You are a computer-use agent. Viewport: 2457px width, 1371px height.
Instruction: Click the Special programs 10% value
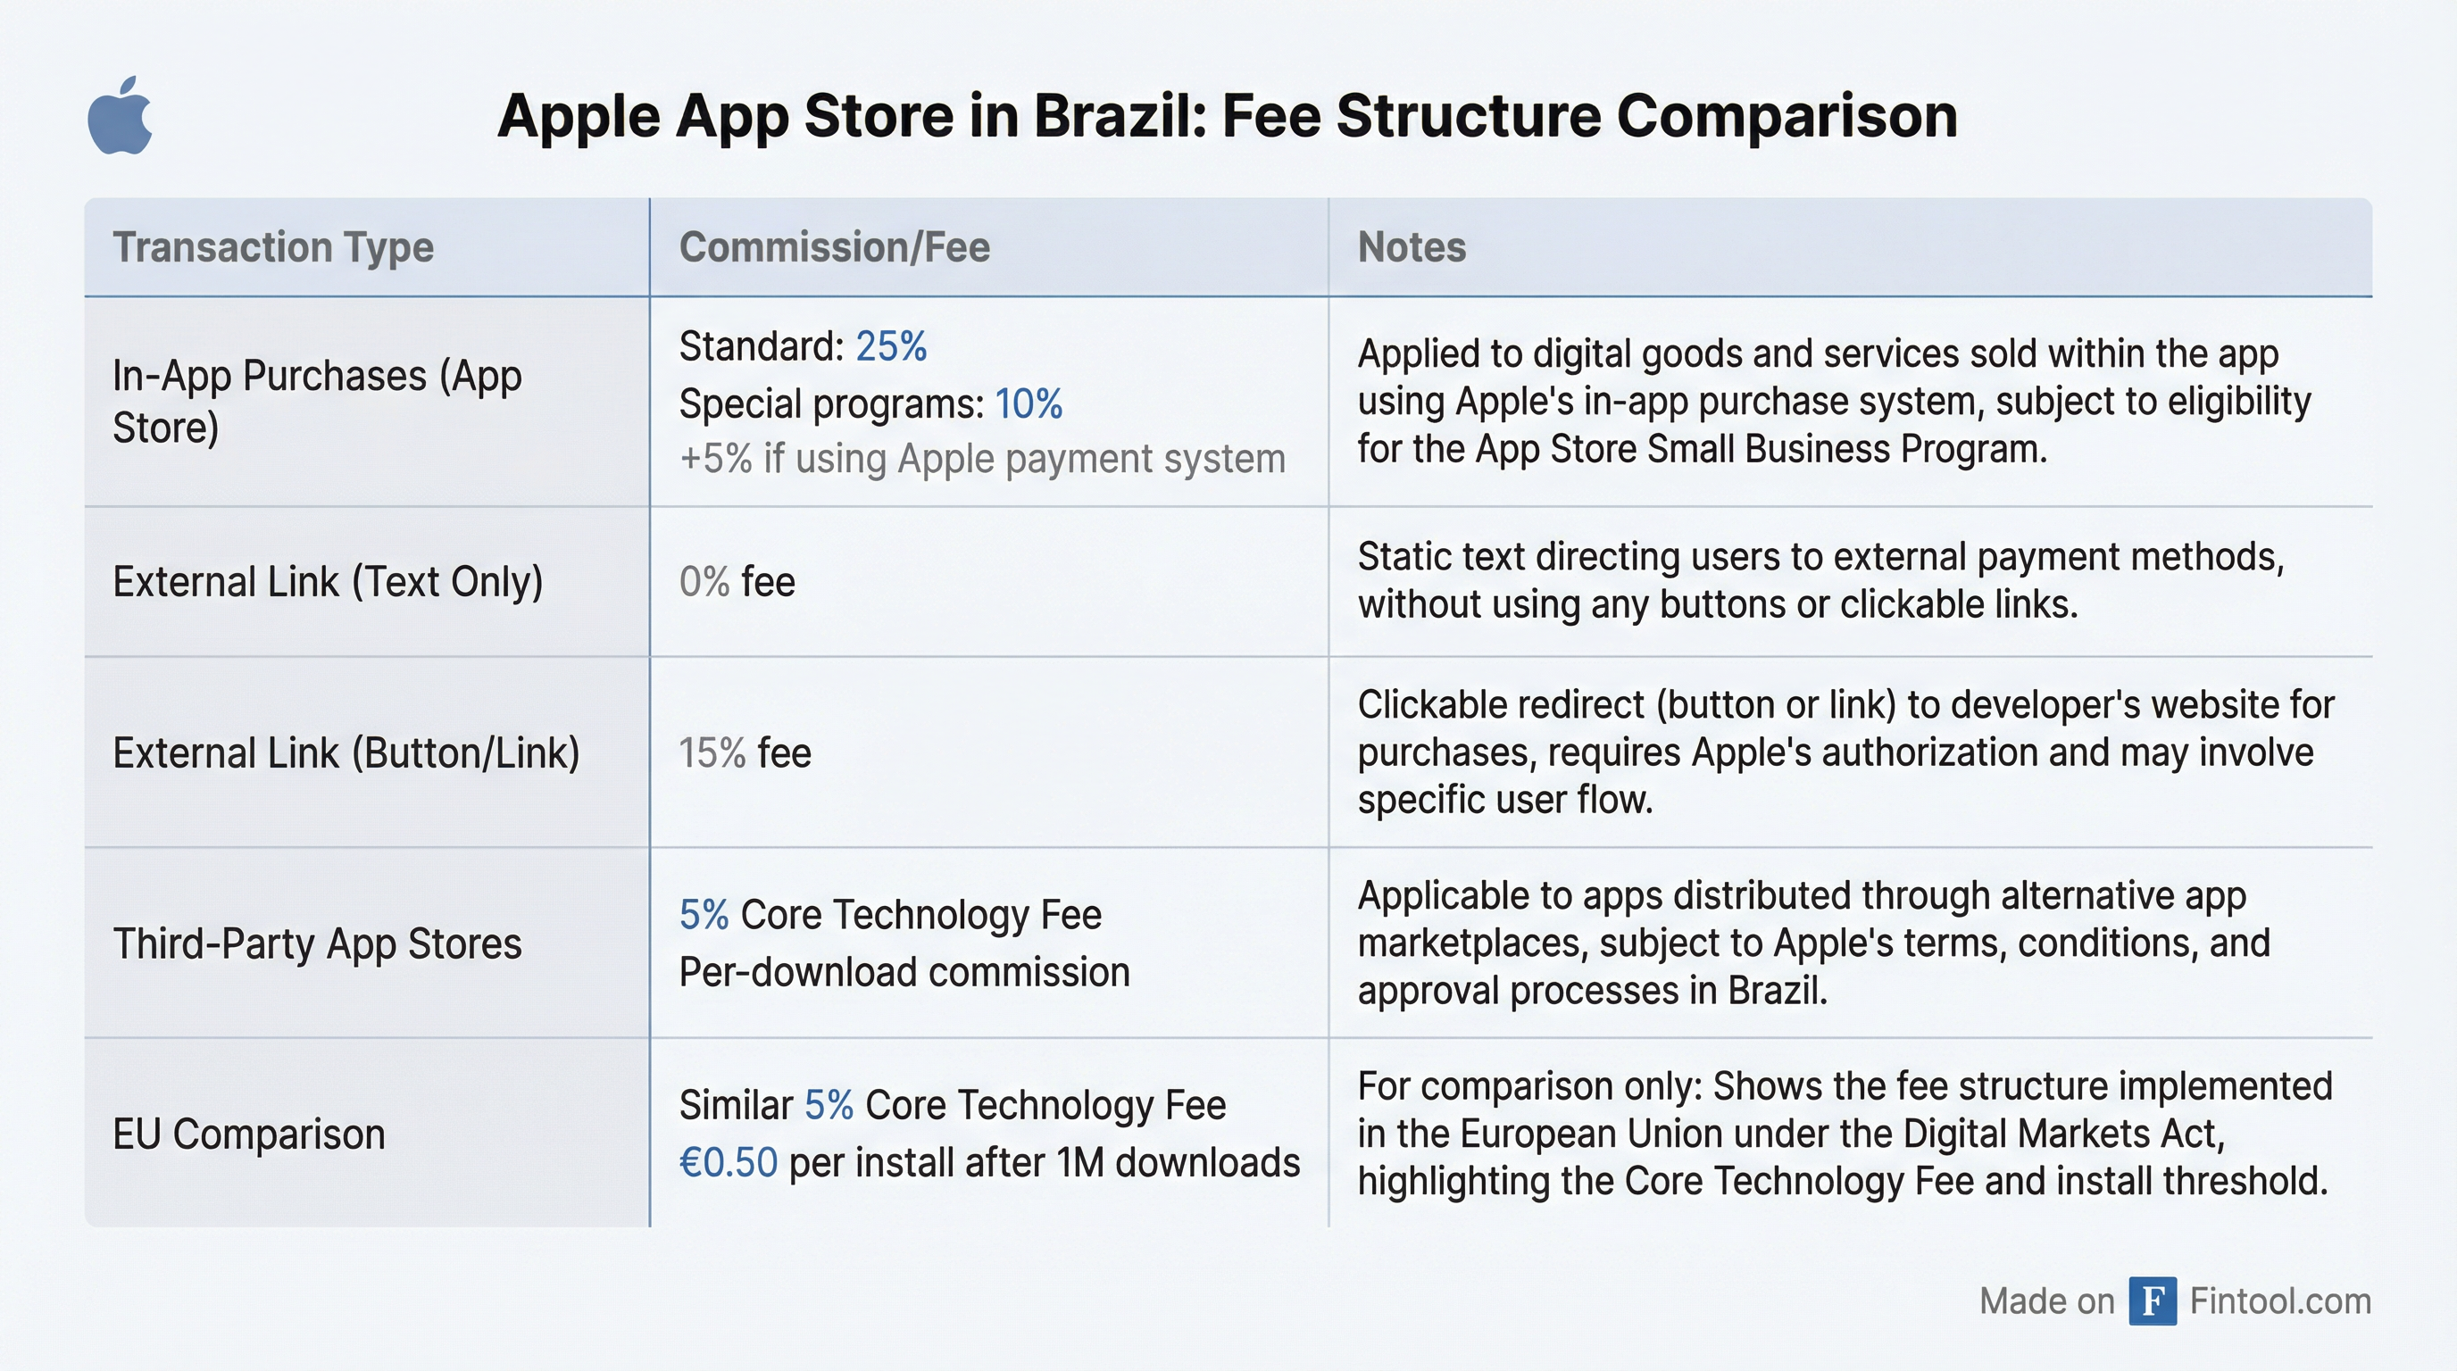(x=870, y=403)
